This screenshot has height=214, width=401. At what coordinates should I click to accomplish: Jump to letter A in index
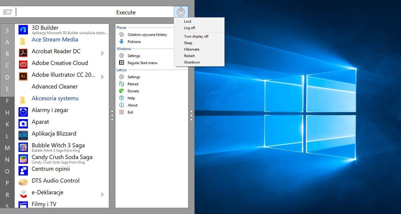(7, 42)
